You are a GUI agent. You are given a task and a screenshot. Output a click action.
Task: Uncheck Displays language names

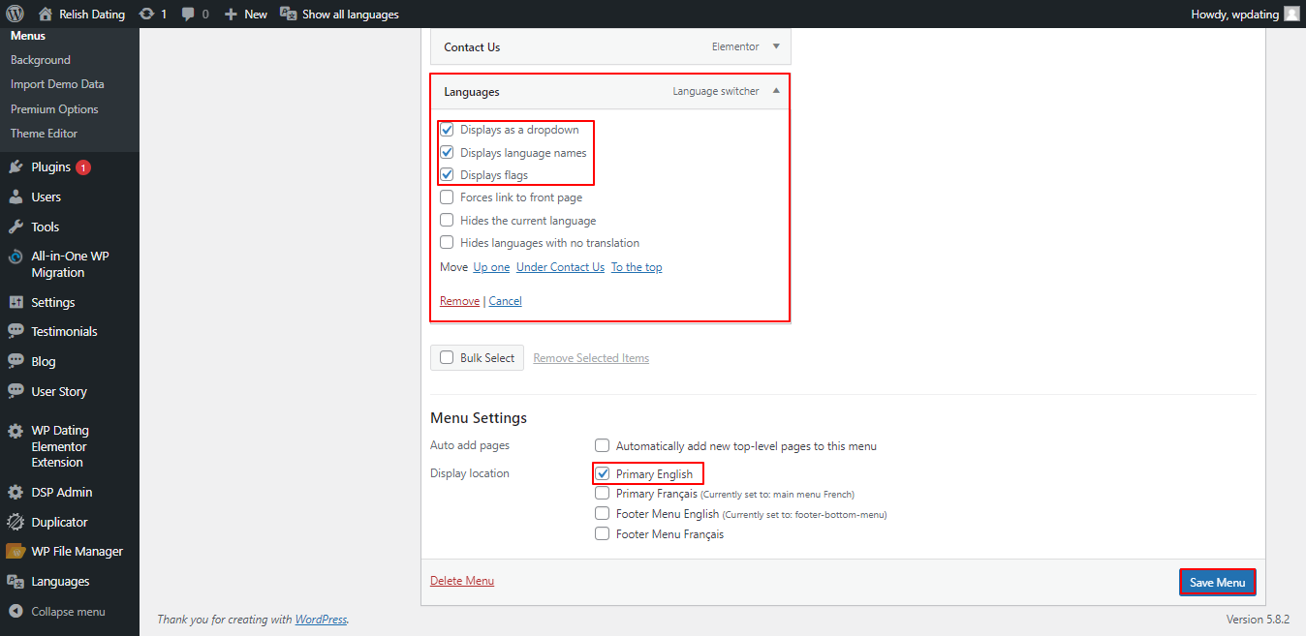point(447,152)
